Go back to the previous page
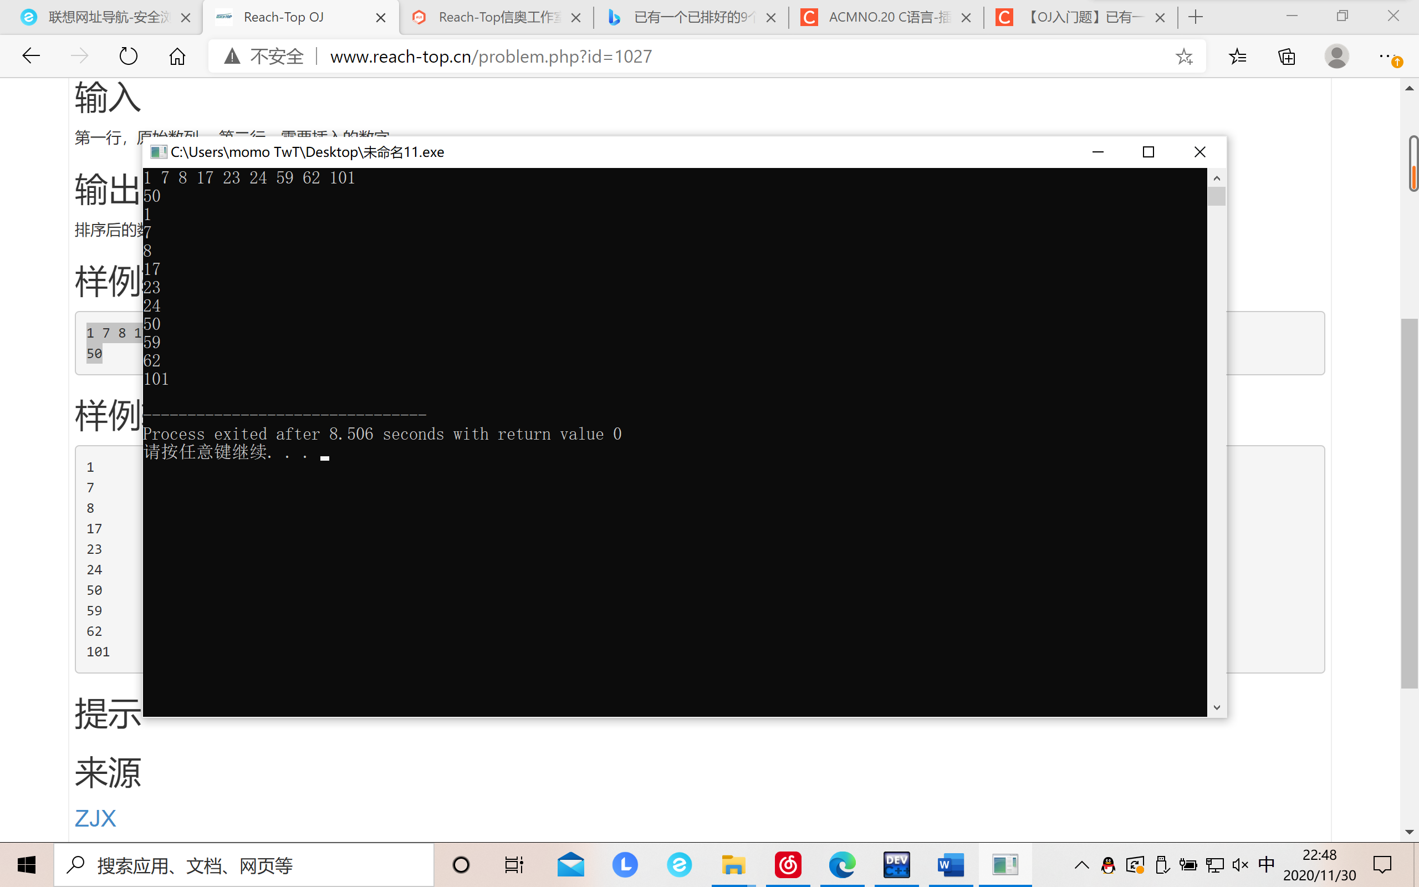Viewport: 1419px width, 887px height. click(x=31, y=57)
